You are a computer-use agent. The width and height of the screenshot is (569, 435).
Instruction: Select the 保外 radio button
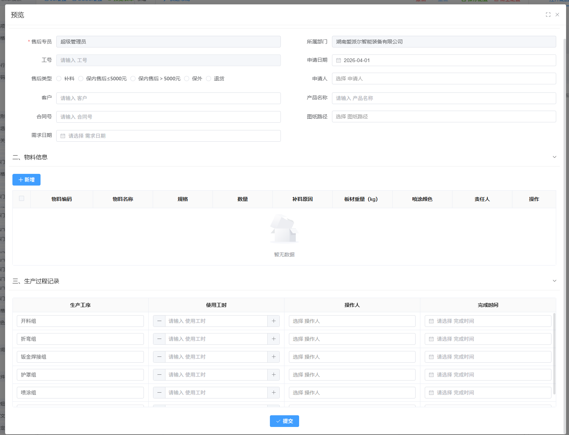point(187,79)
